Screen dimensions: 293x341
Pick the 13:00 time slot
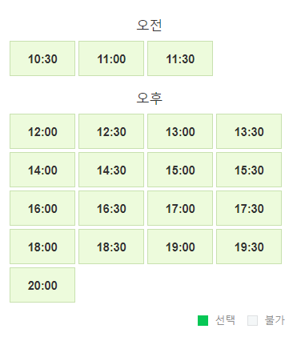pos(180,131)
